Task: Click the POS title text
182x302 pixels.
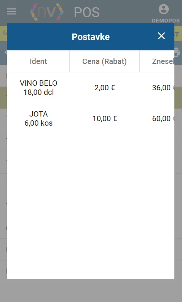Action: click(87, 13)
